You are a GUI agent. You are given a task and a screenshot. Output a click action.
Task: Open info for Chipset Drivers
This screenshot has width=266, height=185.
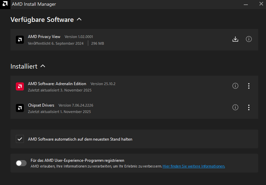tap(235, 108)
